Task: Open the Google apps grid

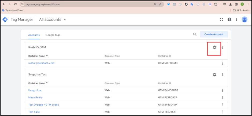Action: (x=221, y=20)
